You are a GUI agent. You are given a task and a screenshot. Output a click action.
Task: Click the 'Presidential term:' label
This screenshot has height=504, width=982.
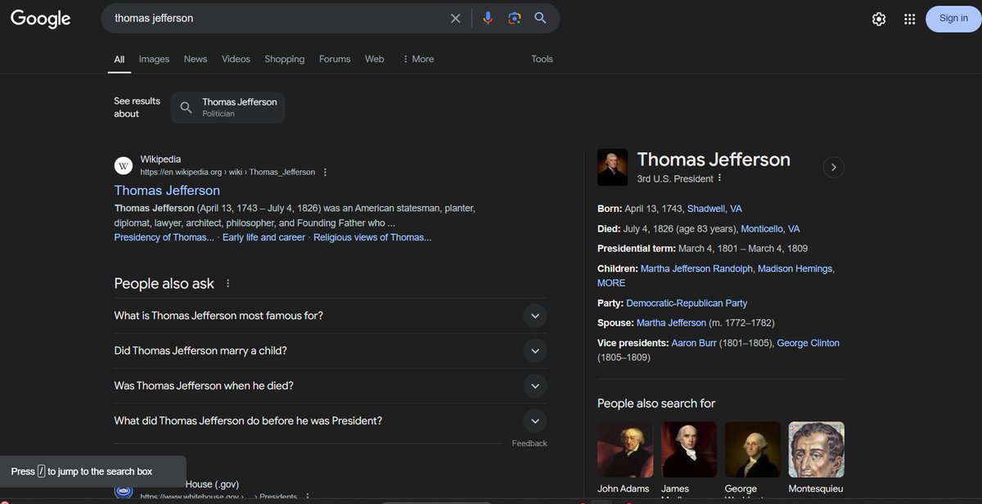coord(637,249)
